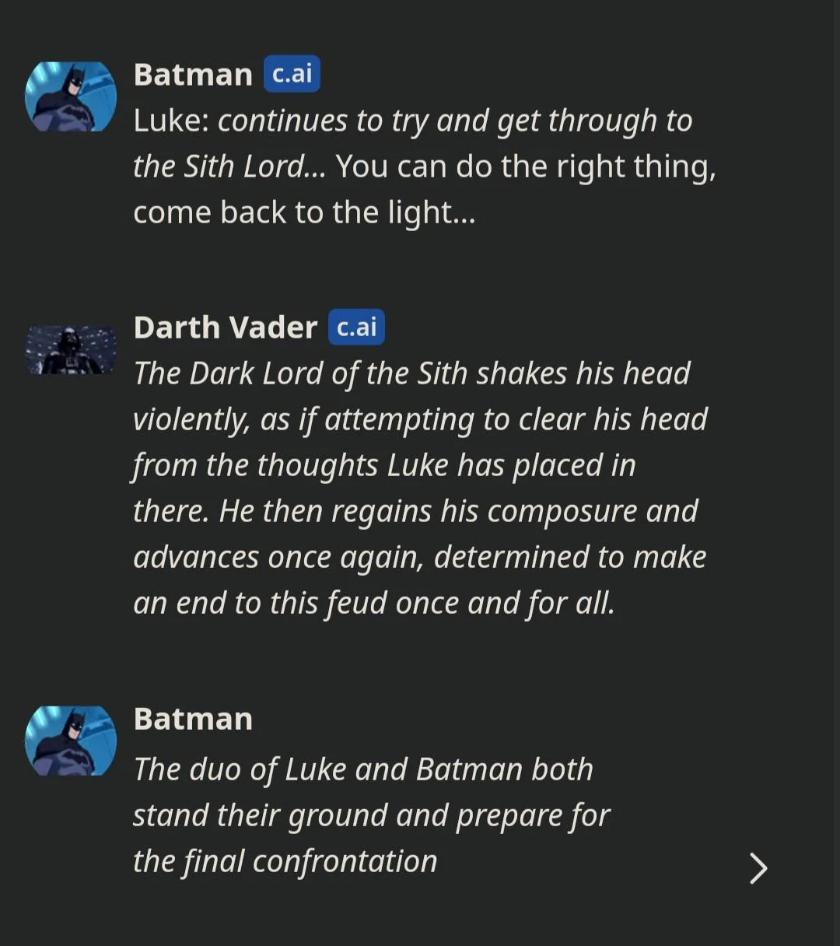This screenshot has height=946, width=840.
Task: Select the text 'the final confrontation'
Action: point(285,861)
